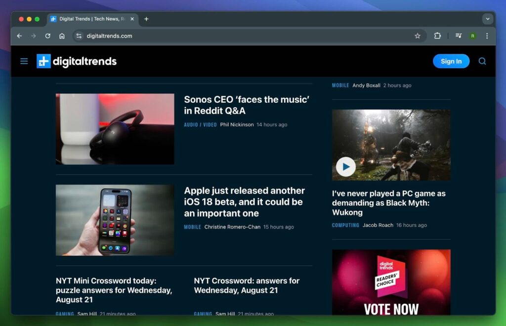Open the media controls icon
506x326 pixels.
coord(458,36)
